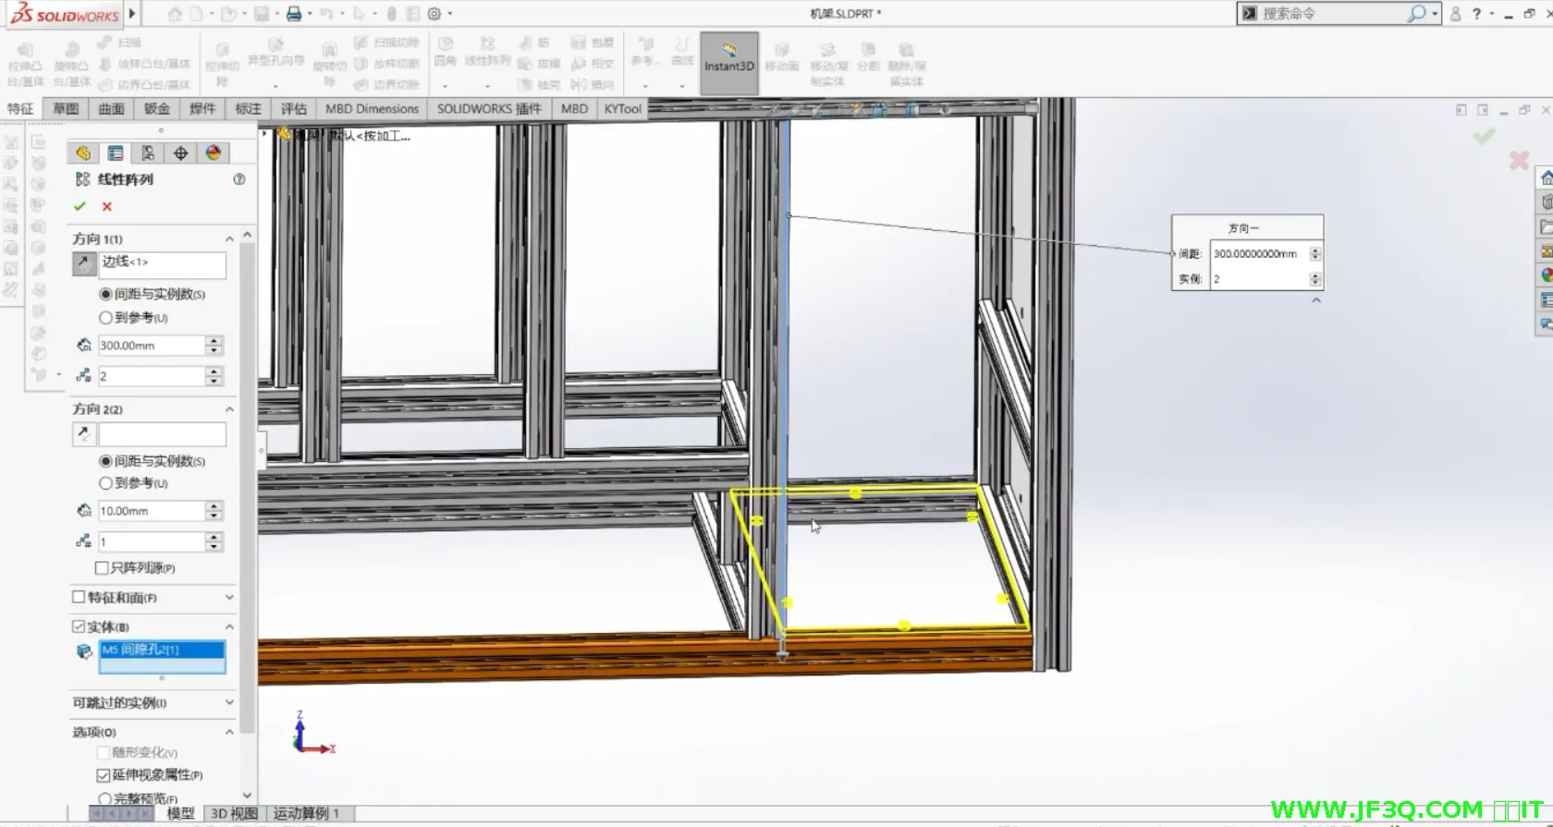Image resolution: width=1553 pixels, height=827 pixels.
Task: Enable the 只阵列源 checkbox
Action: coord(103,568)
